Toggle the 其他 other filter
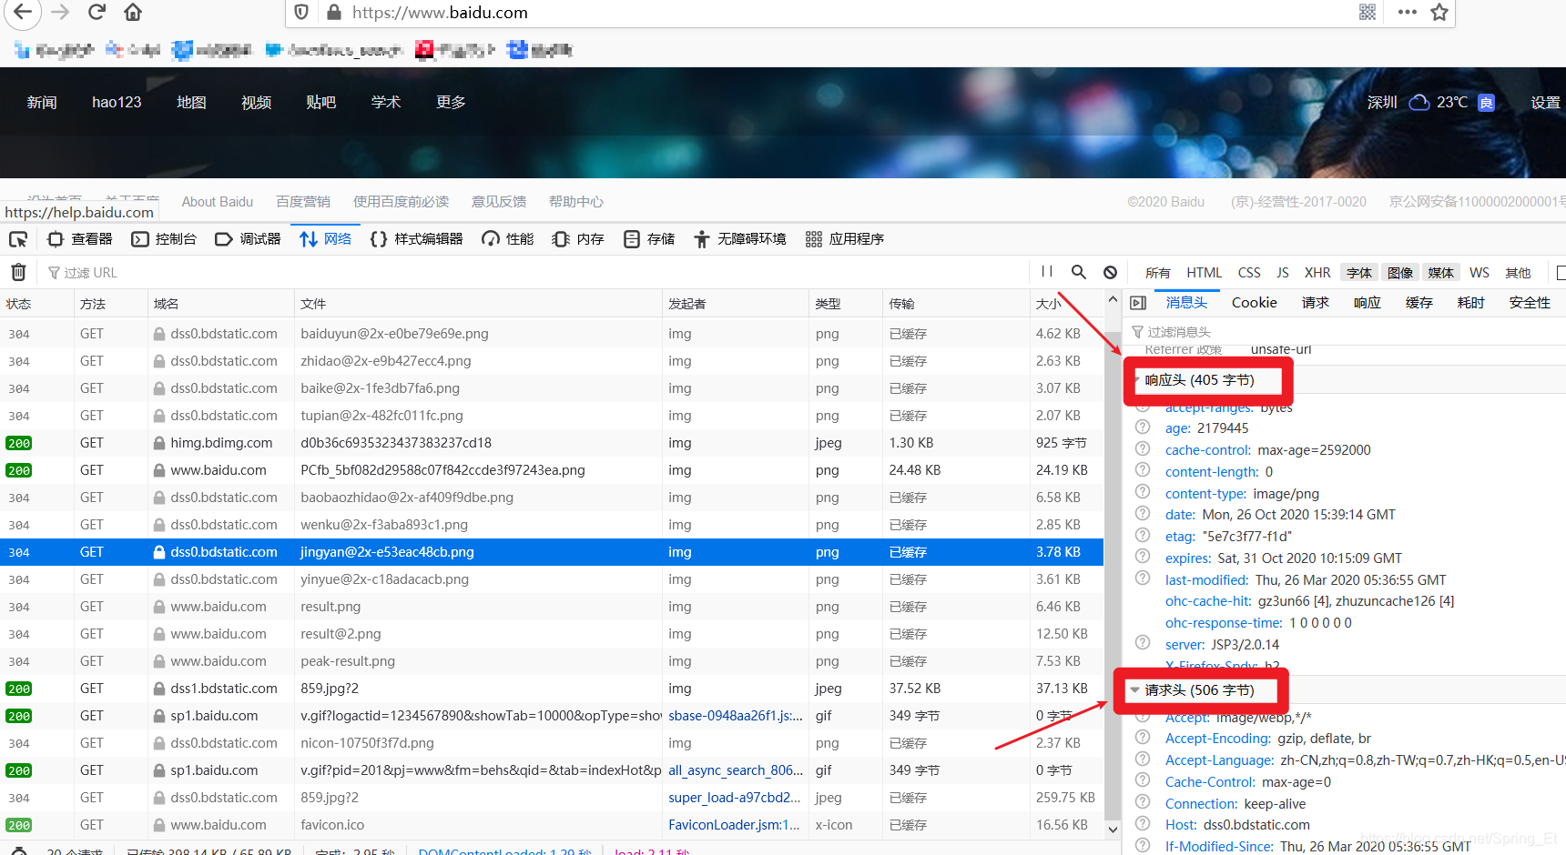 pyautogui.click(x=1518, y=273)
